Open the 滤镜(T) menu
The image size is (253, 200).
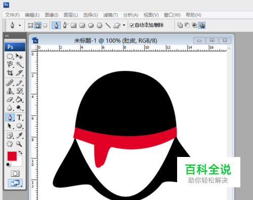click(x=110, y=15)
